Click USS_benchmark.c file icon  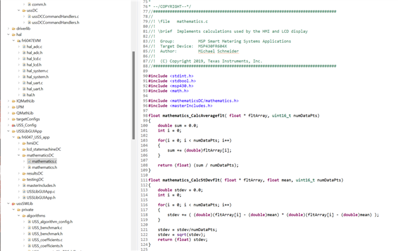tap(29, 227)
